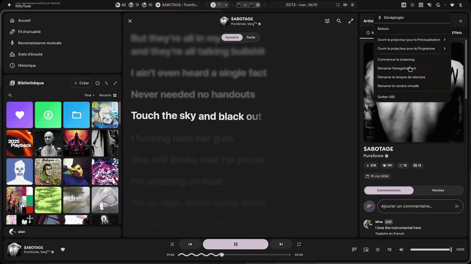471x264 pixels.
Task: Open the play queue icon
Action: pos(389,249)
